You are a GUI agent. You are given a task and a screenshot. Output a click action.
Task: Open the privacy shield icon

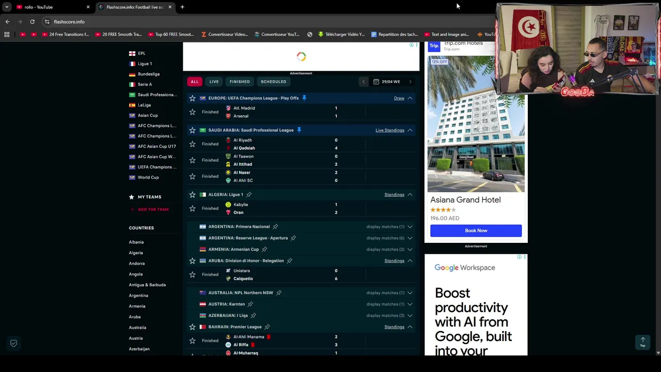point(14,344)
